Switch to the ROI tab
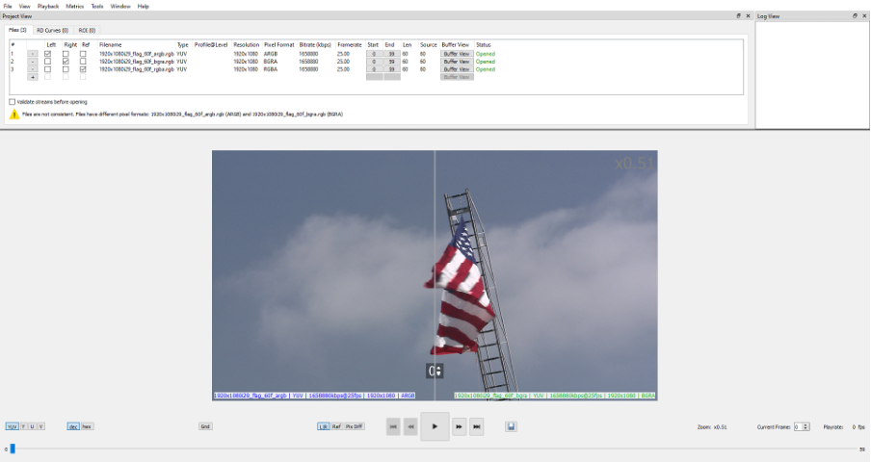 tap(87, 31)
